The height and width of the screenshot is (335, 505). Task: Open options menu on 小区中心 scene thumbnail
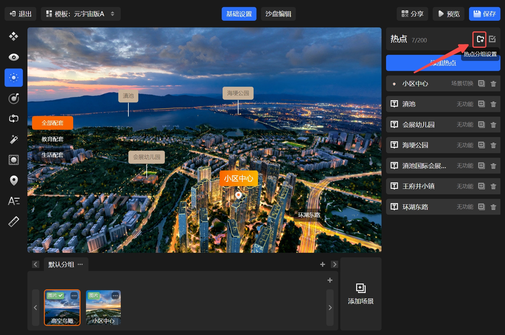click(x=115, y=296)
